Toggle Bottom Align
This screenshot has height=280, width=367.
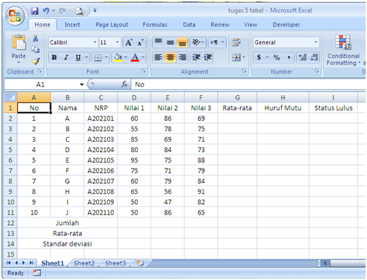(182, 43)
